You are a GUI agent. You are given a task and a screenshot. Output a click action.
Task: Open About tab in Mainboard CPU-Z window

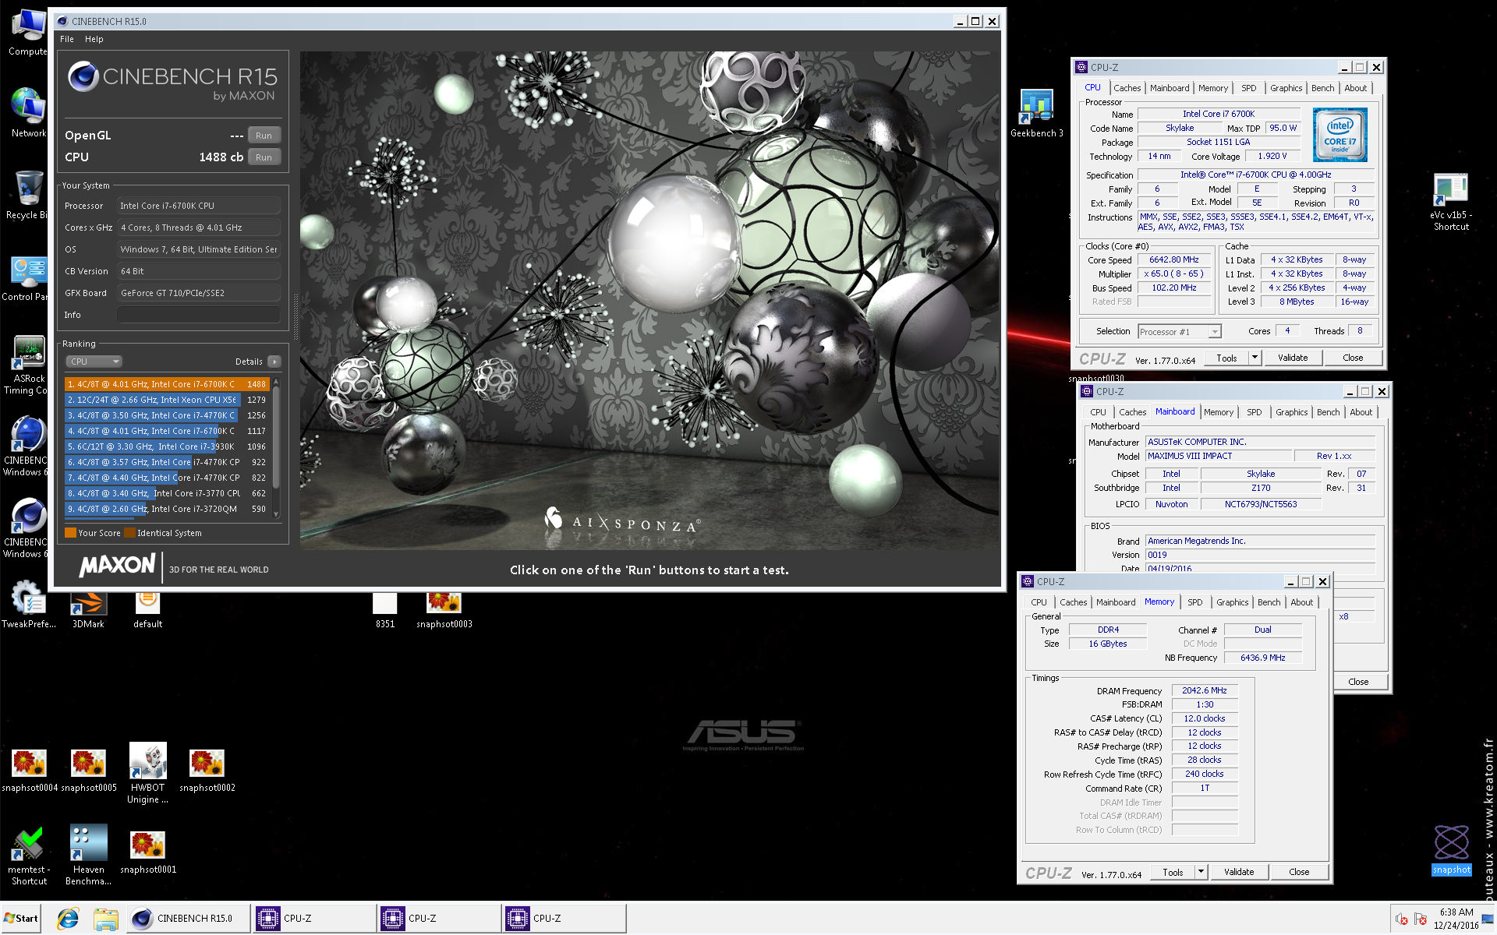click(x=1361, y=412)
